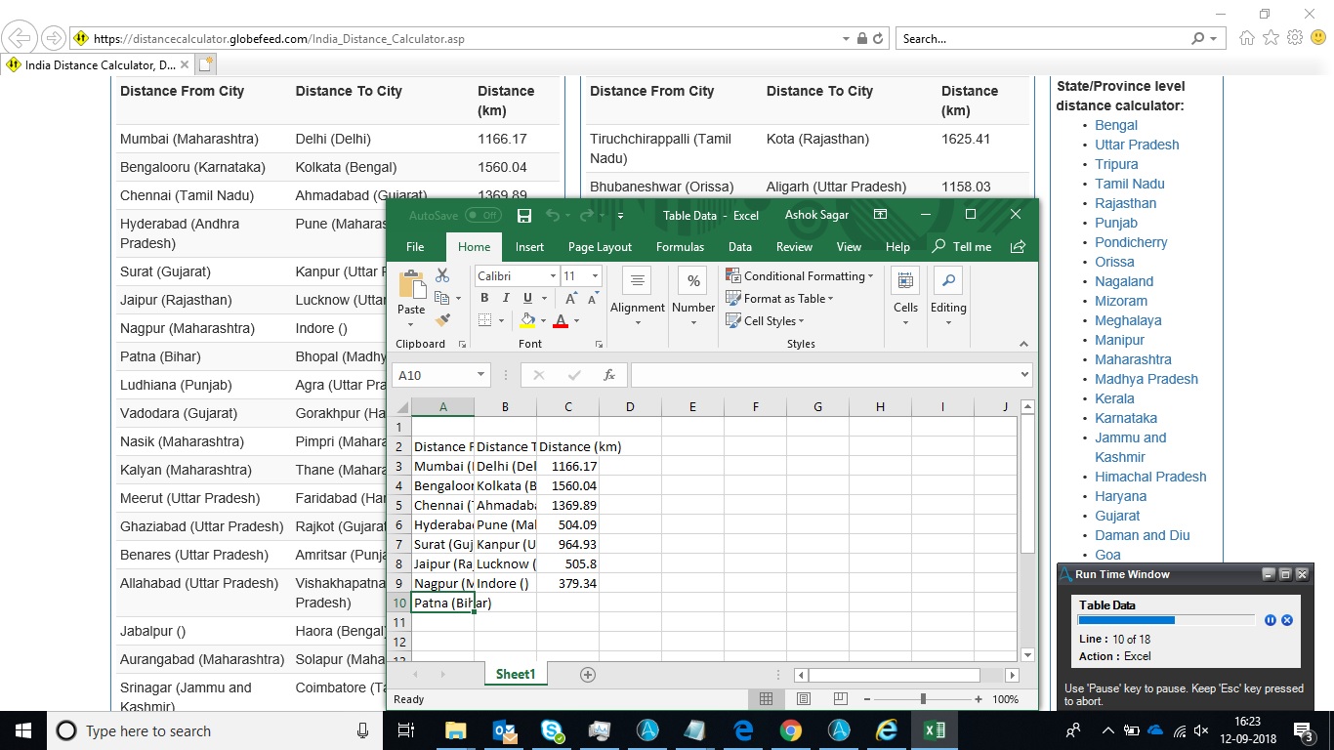Switch to the Insert ribbon tab
This screenshot has width=1334, height=750.
[529, 247]
